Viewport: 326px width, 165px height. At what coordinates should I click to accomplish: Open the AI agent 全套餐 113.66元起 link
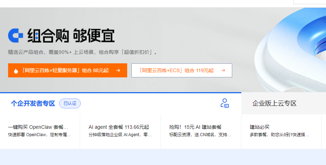pyautogui.click(x=119, y=127)
